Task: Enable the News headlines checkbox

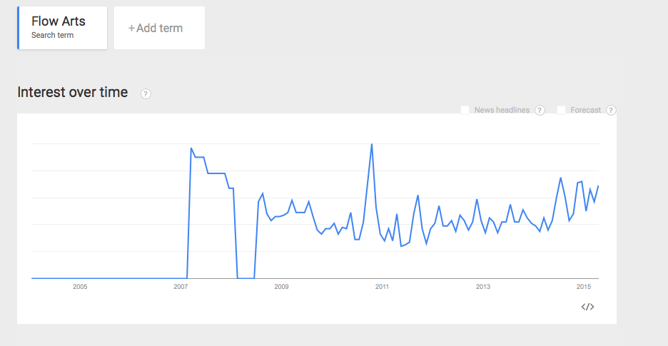Action: point(465,110)
